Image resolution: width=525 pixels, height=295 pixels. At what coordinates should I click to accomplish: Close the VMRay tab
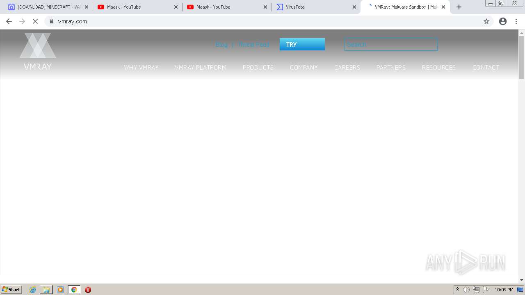pos(443,7)
